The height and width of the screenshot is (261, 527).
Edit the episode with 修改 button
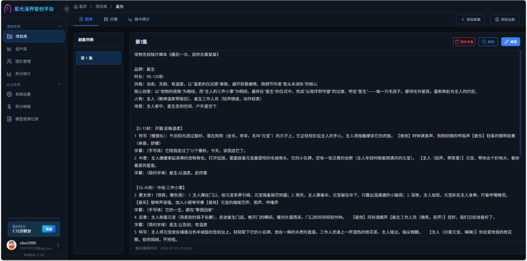(x=510, y=41)
